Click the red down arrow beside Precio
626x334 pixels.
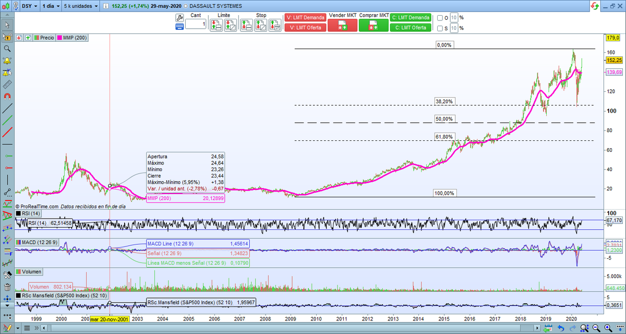(19, 38)
